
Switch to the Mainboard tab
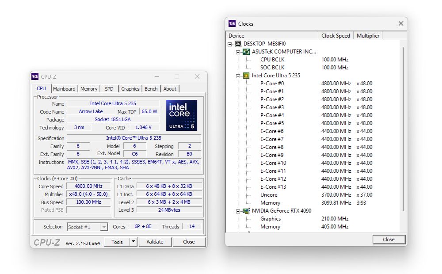point(64,89)
